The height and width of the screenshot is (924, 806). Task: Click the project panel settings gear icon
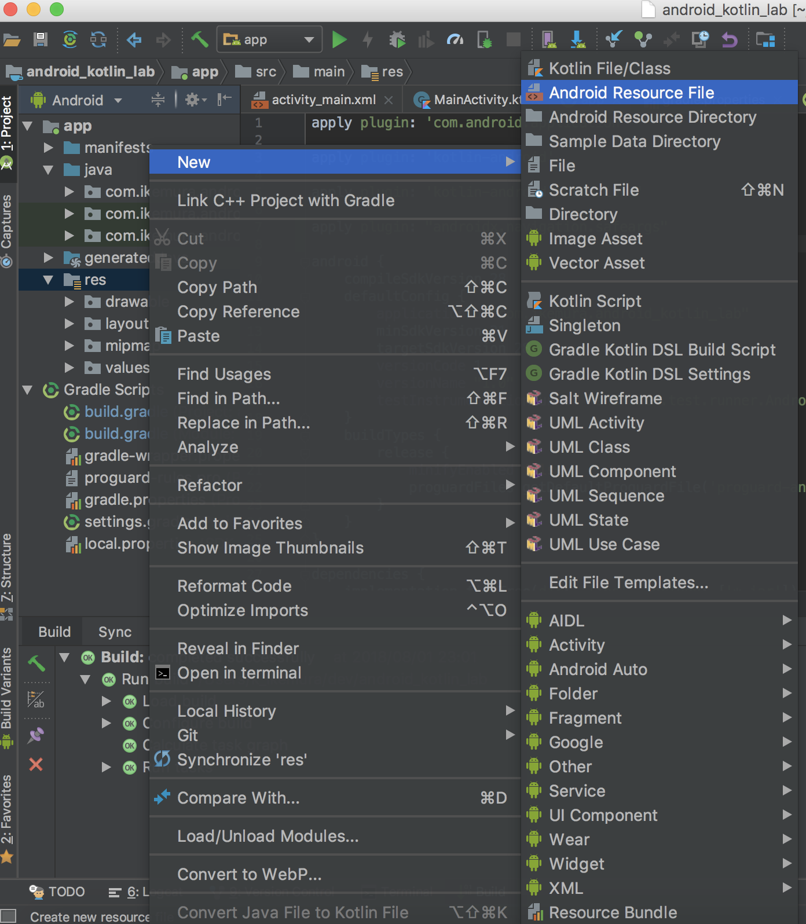point(196,100)
